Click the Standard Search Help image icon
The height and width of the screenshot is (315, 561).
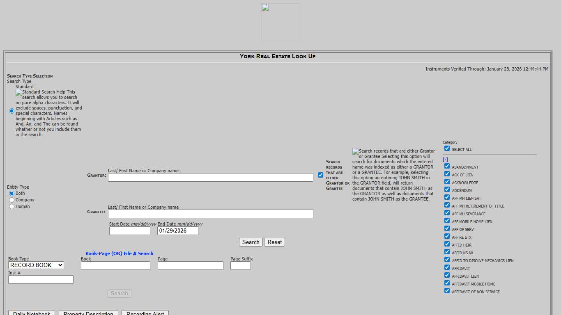(x=18, y=92)
